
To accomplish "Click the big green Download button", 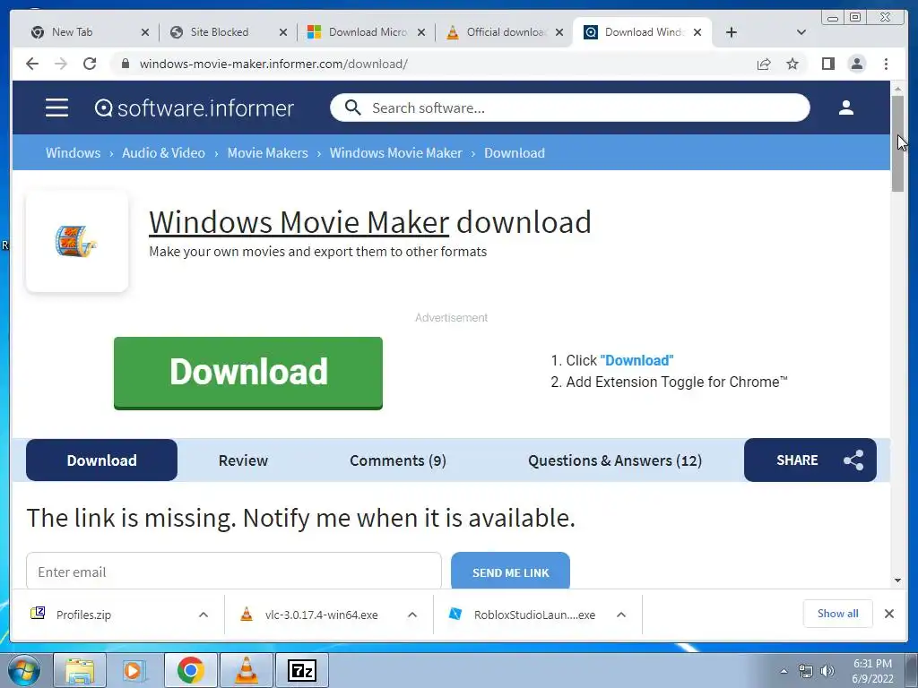I will (x=248, y=374).
